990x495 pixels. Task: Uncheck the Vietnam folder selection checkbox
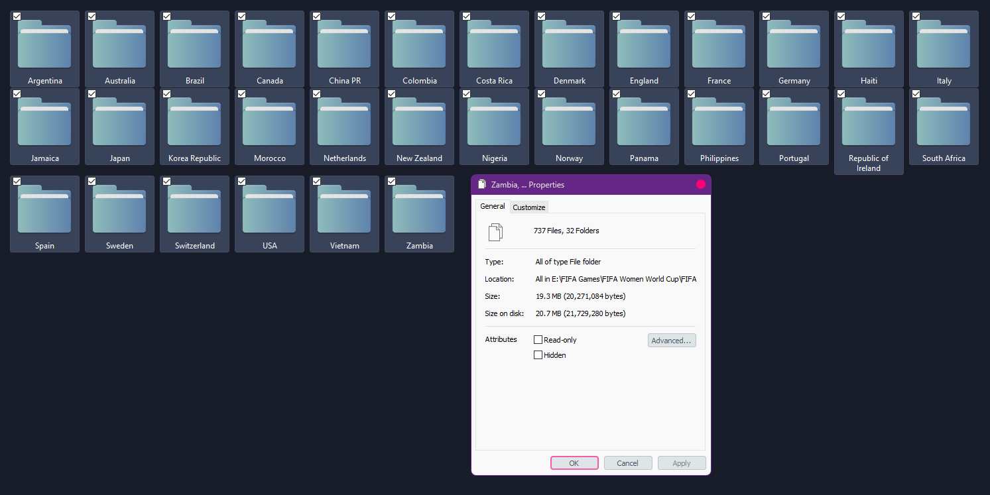tap(316, 181)
